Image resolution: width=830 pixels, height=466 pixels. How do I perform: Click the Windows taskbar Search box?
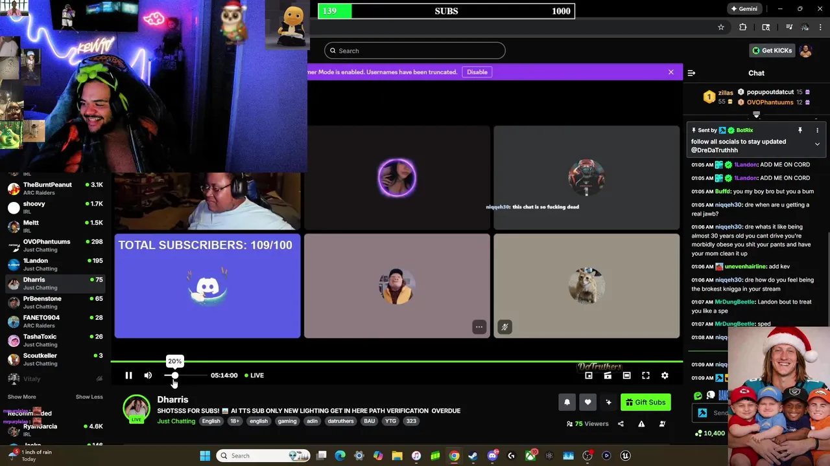click(263, 456)
